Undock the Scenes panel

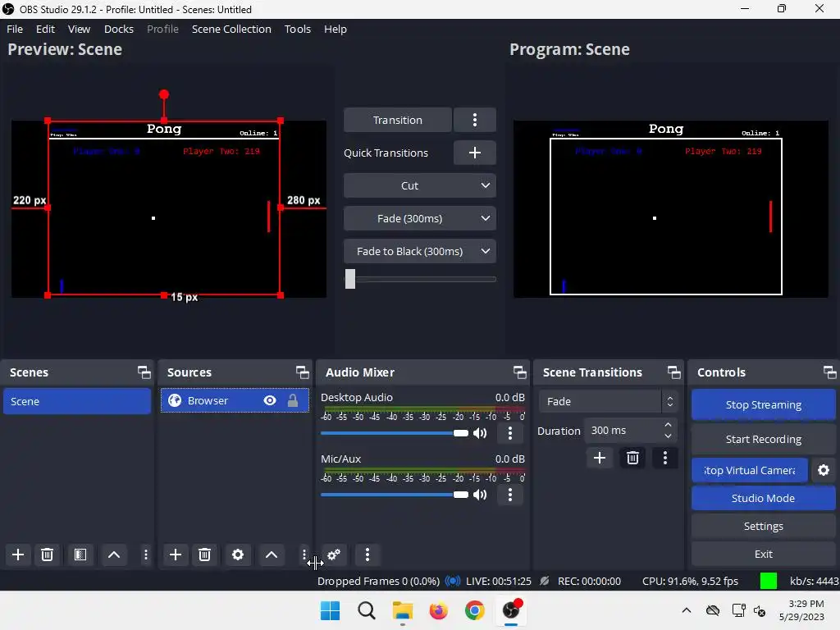pyautogui.click(x=144, y=372)
